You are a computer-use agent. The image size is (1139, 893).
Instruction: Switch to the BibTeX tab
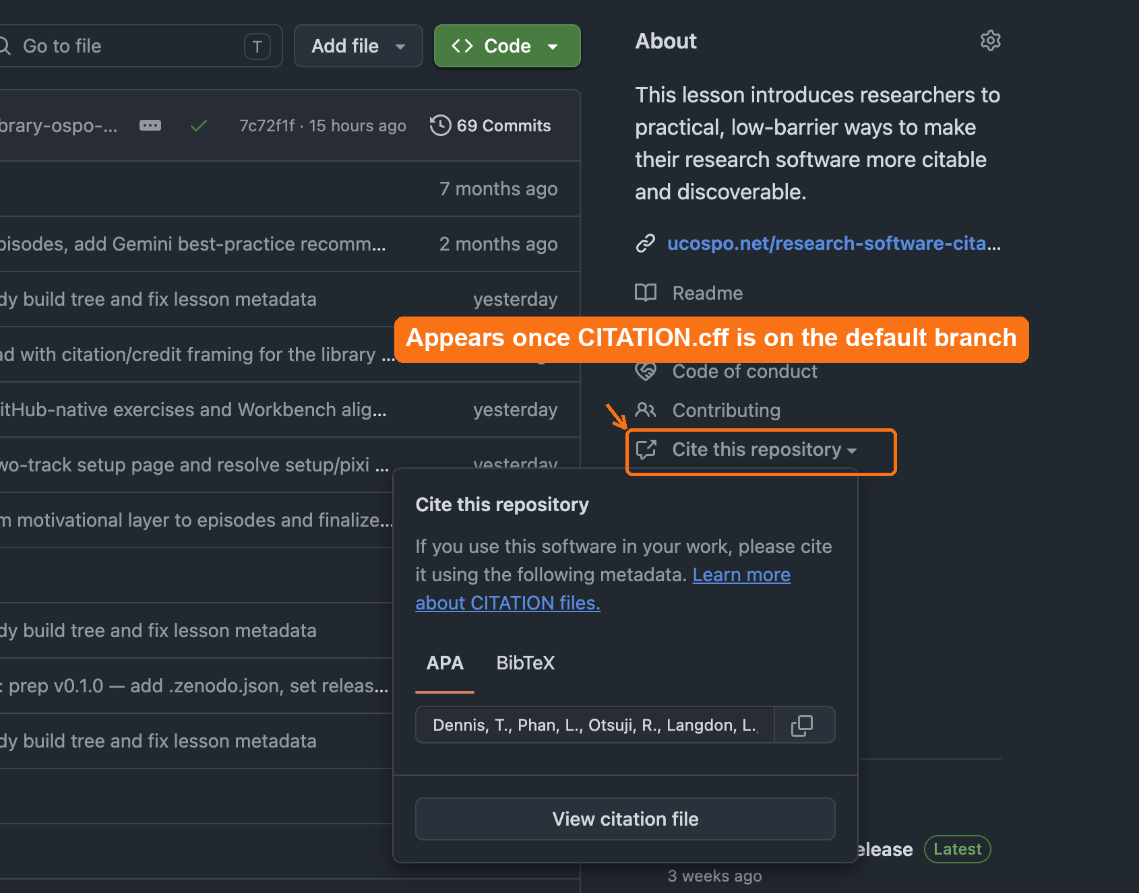point(526,663)
